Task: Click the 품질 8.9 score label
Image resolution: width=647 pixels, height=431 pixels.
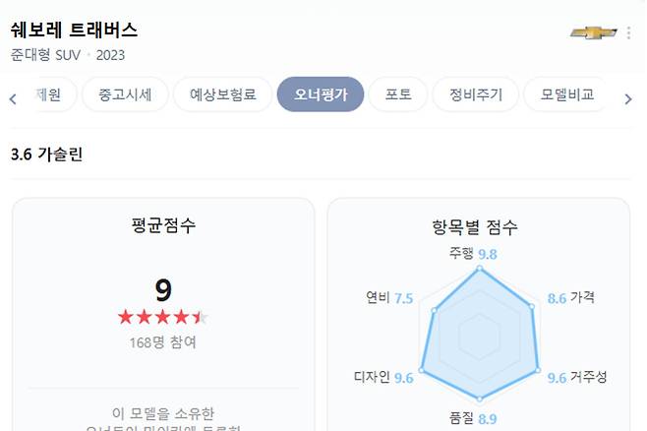Action: (x=473, y=419)
